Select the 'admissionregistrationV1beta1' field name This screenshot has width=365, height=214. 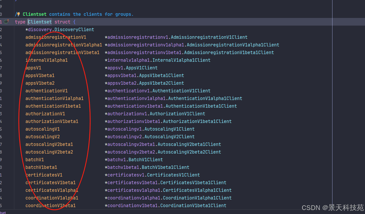point(62,53)
